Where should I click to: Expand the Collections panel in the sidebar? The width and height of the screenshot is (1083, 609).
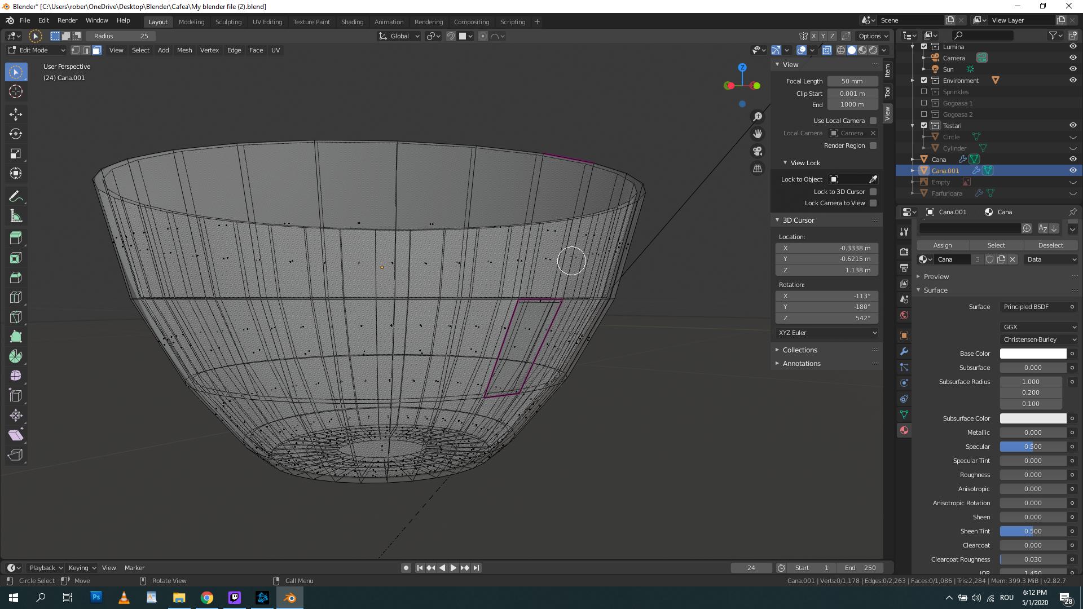799,350
